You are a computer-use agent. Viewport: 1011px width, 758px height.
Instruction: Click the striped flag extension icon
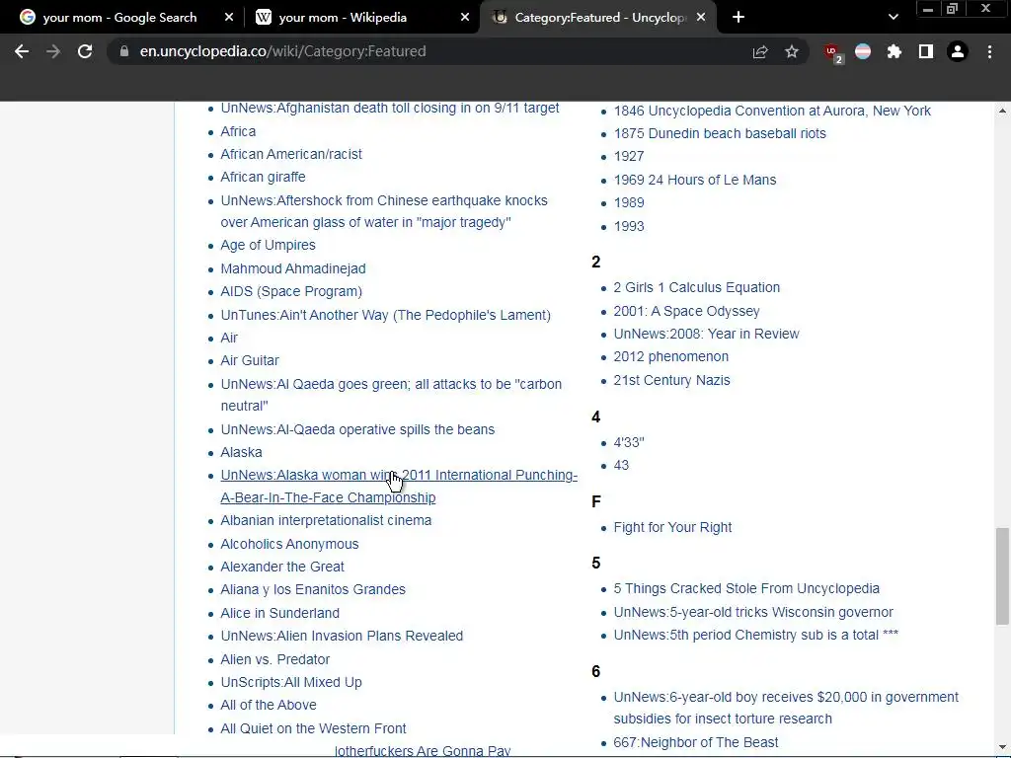pyautogui.click(x=863, y=51)
